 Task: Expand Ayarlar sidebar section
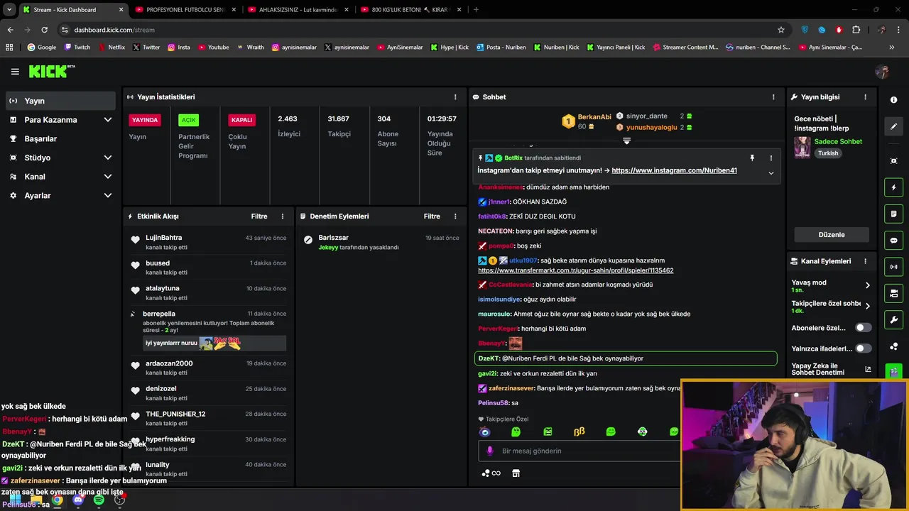108,195
